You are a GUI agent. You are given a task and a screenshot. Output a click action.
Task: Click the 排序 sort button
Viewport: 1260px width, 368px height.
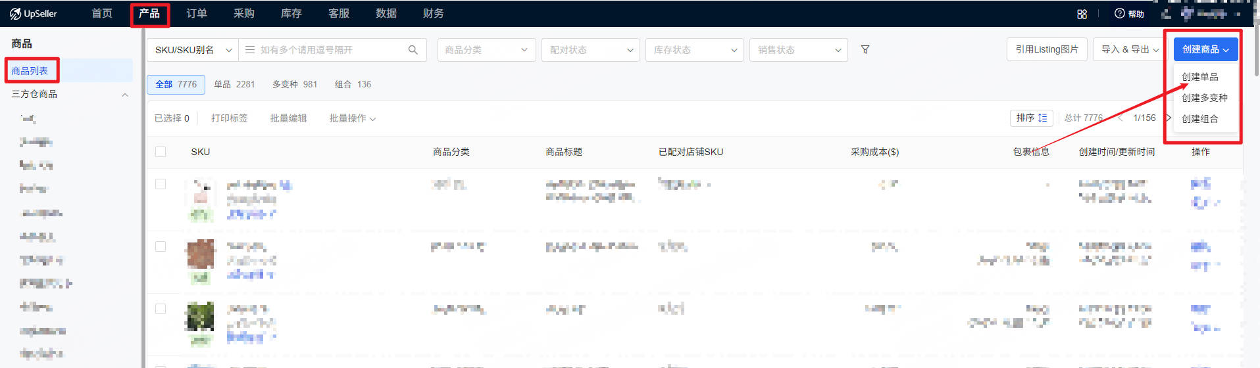[1031, 118]
